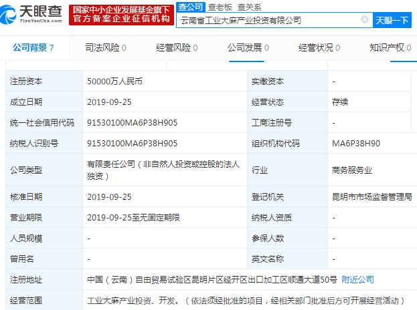Click the business scope description text
This screenshot has height=310, width=417.
(x=246, y=301)
